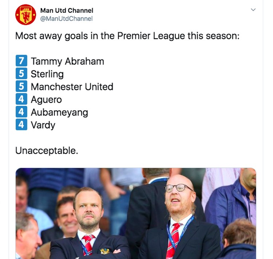The height and width of the screenshot is (259, 273).
Task: Open the Man Utd Channel profile avatar
Action: pos(25,15)
